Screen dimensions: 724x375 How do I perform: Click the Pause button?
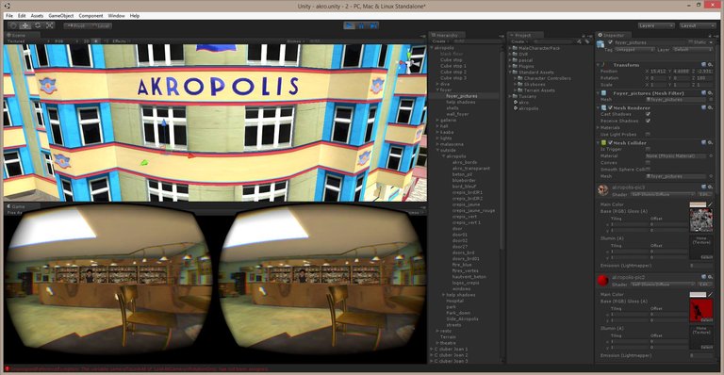click(362, 25)
